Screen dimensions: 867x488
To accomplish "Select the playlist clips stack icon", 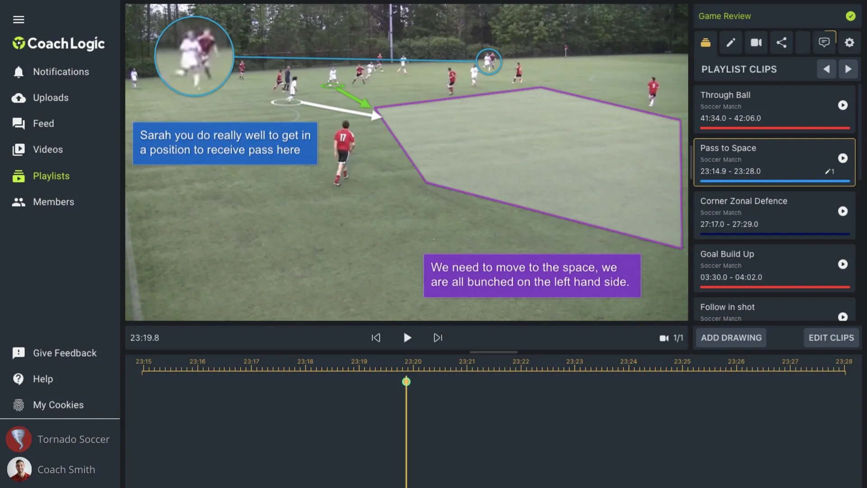I will [705, 42].
